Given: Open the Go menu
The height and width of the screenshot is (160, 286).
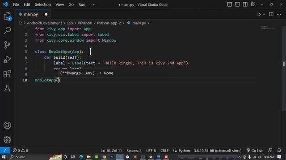Looking at the screenshot, I should point(71,4).
